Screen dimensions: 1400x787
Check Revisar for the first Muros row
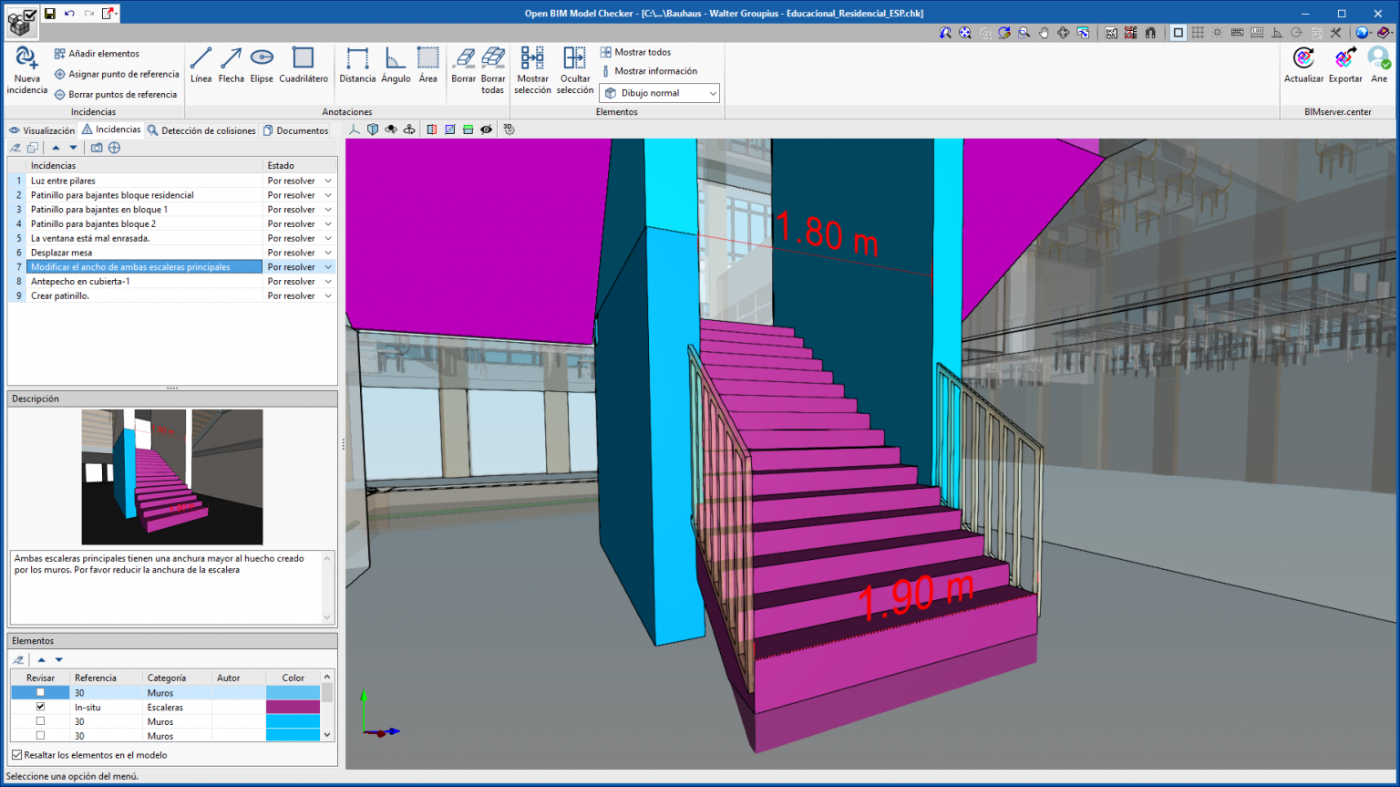(40, 692)
